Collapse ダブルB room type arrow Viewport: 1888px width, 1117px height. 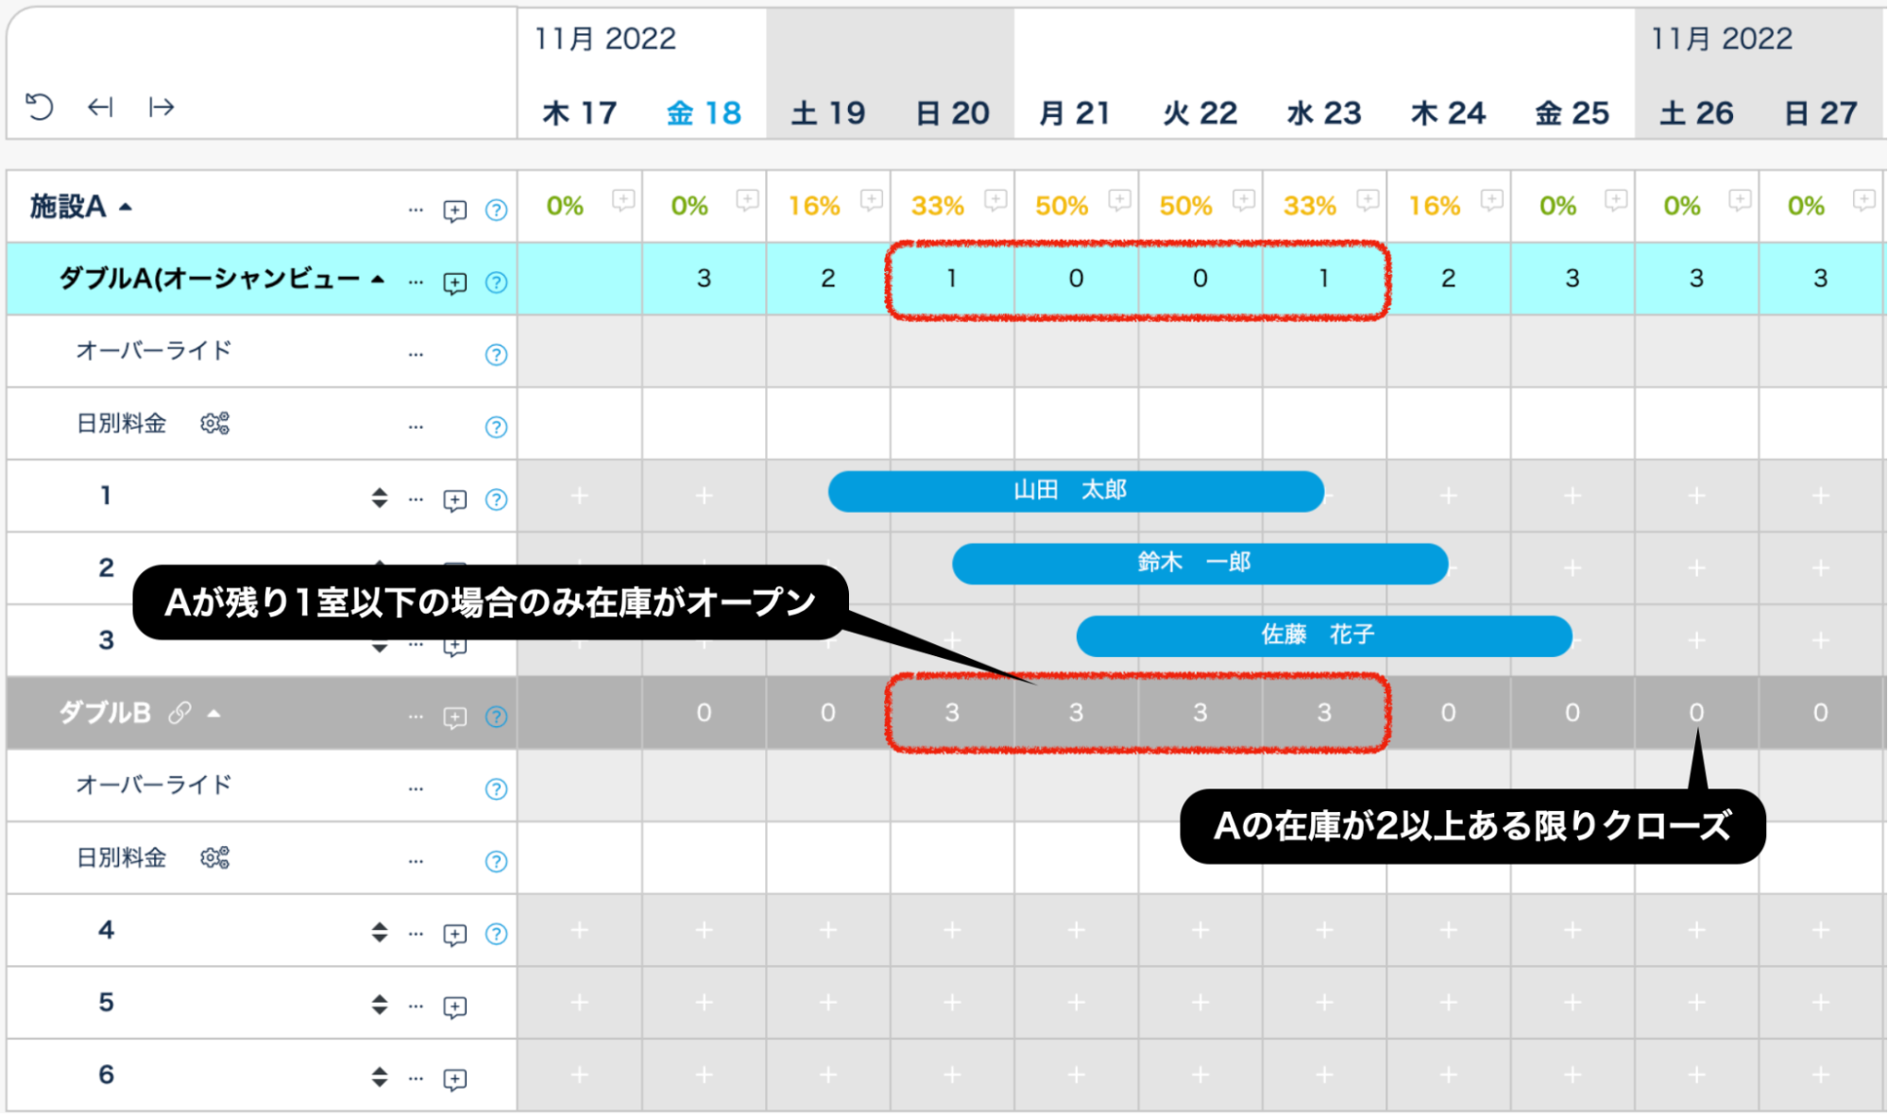coord(214,714)
